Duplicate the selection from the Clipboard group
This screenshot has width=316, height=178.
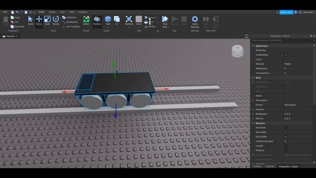[17, 26]
